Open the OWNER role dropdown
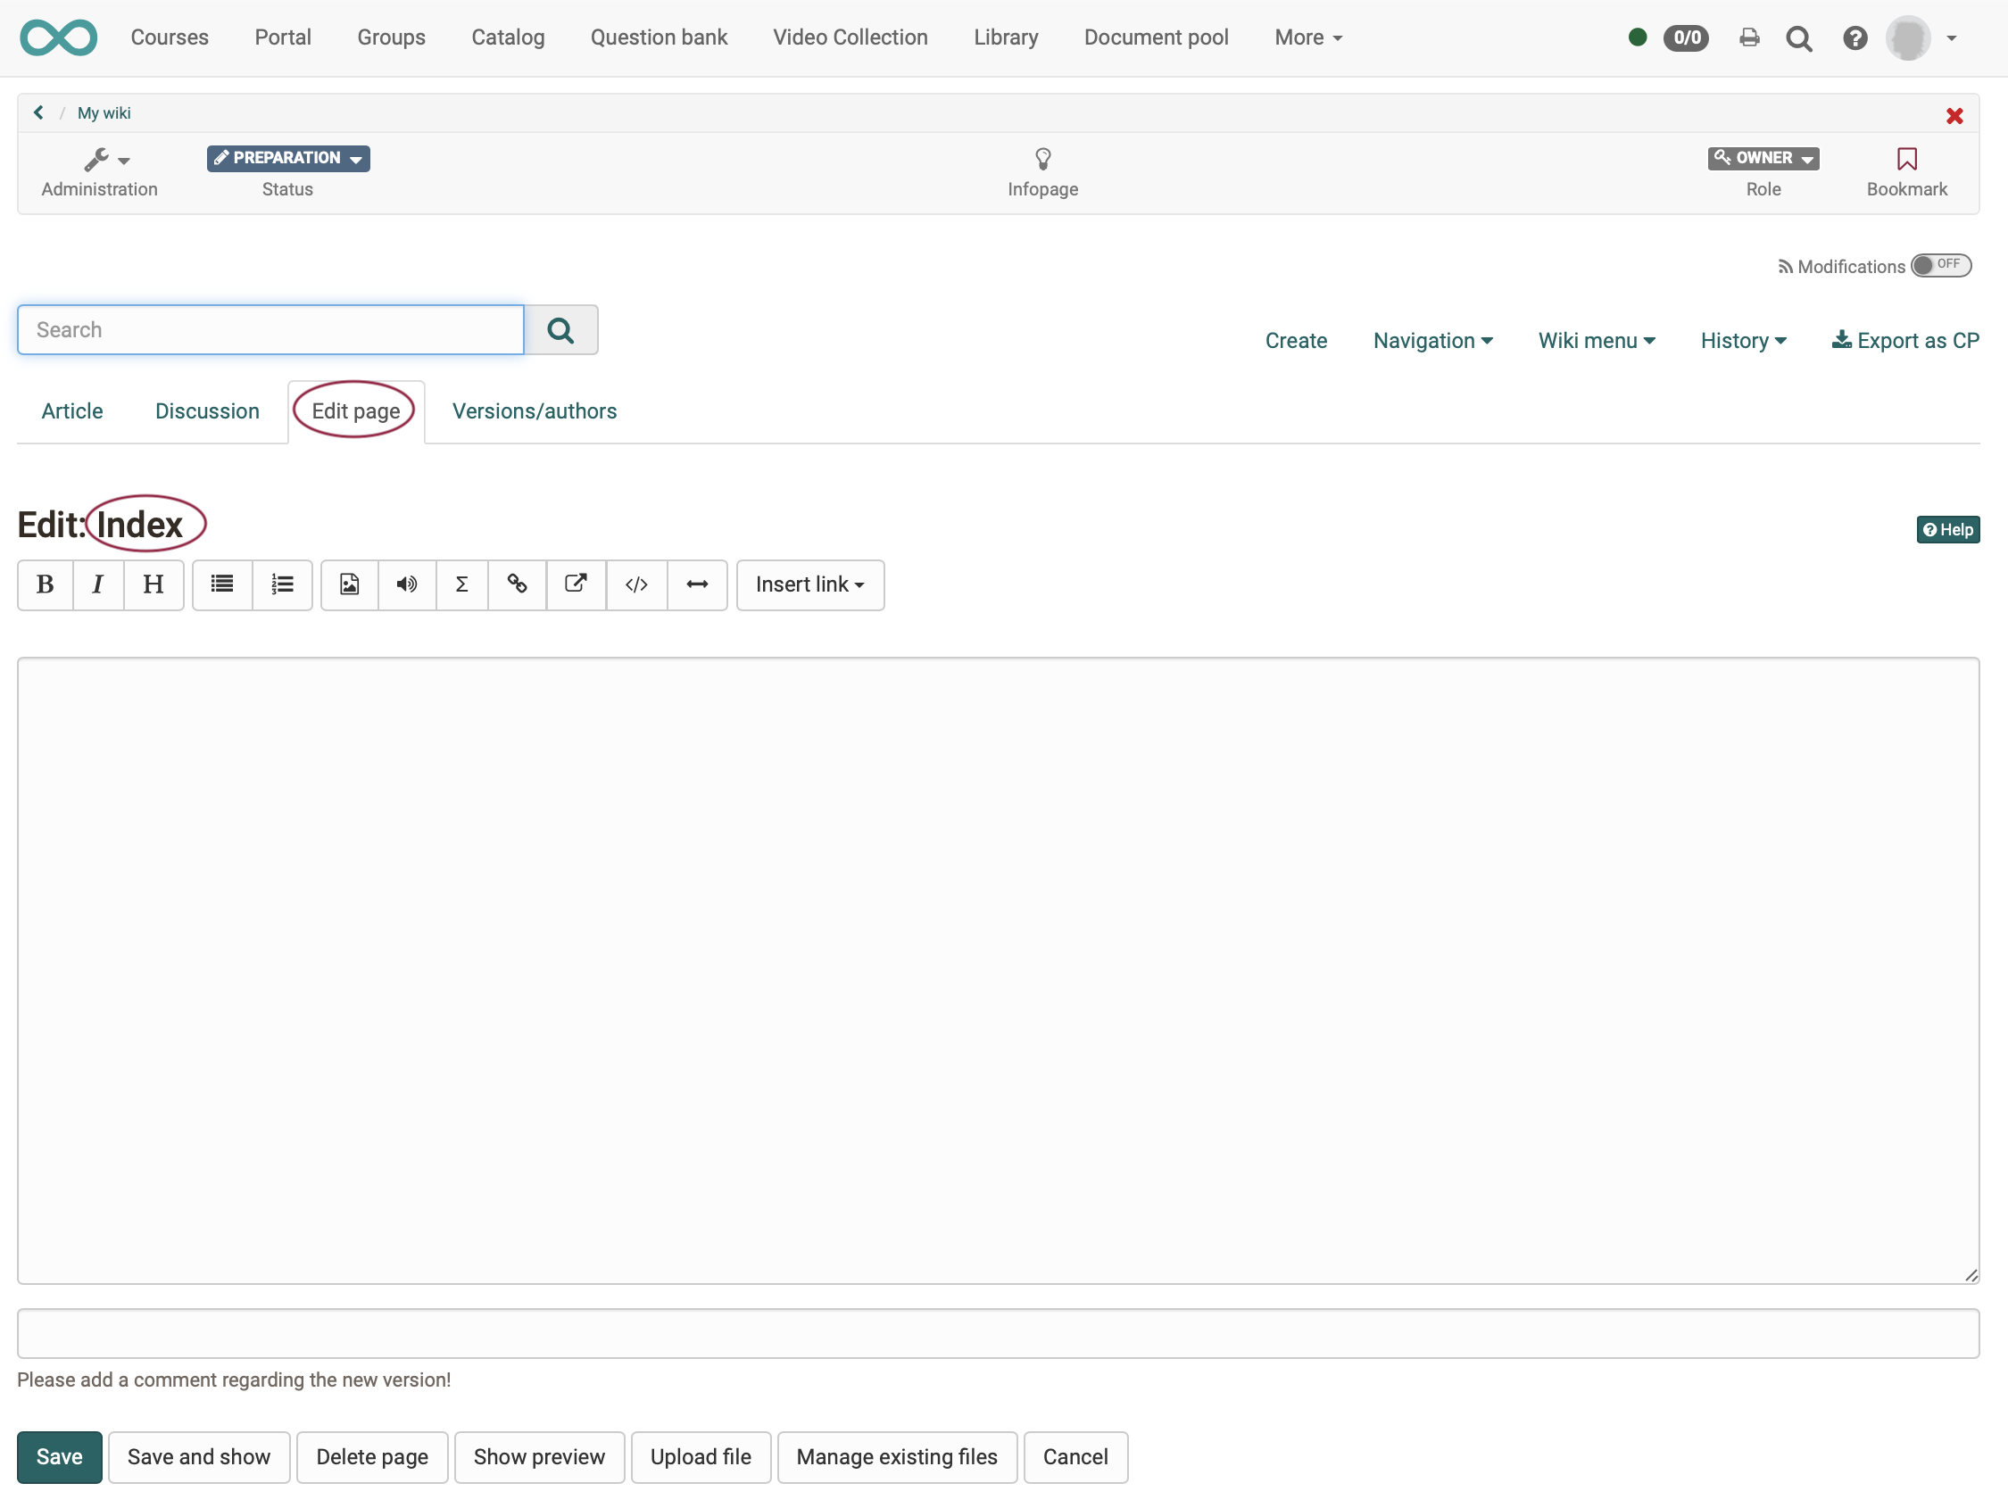The height and width of the screenshot is (1508, 2008). [x=1762, y=158]
